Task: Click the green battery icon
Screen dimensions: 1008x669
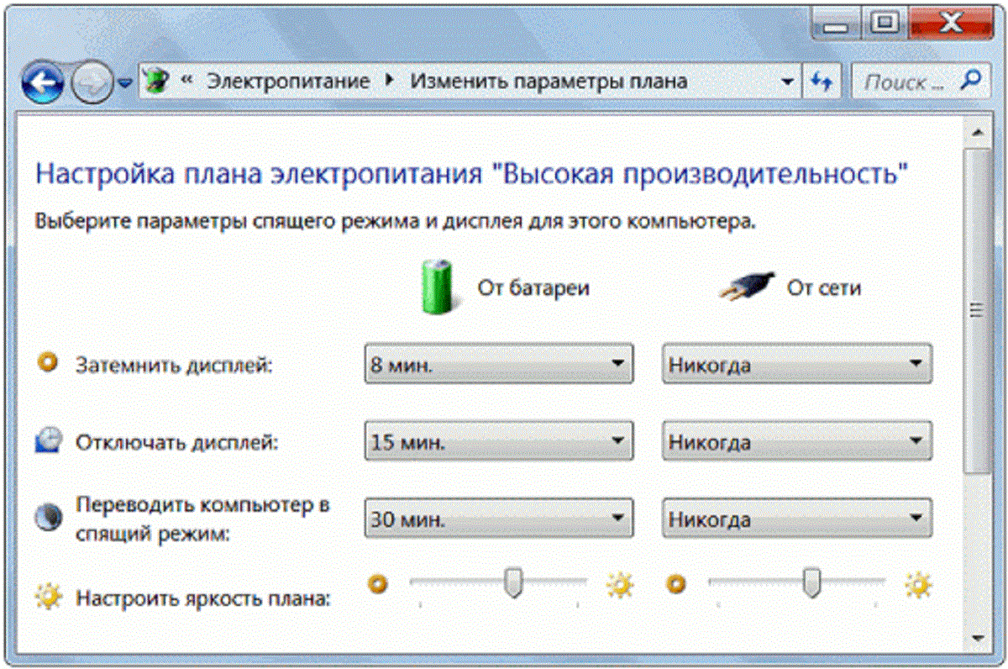Action: [x=437, y=287]
